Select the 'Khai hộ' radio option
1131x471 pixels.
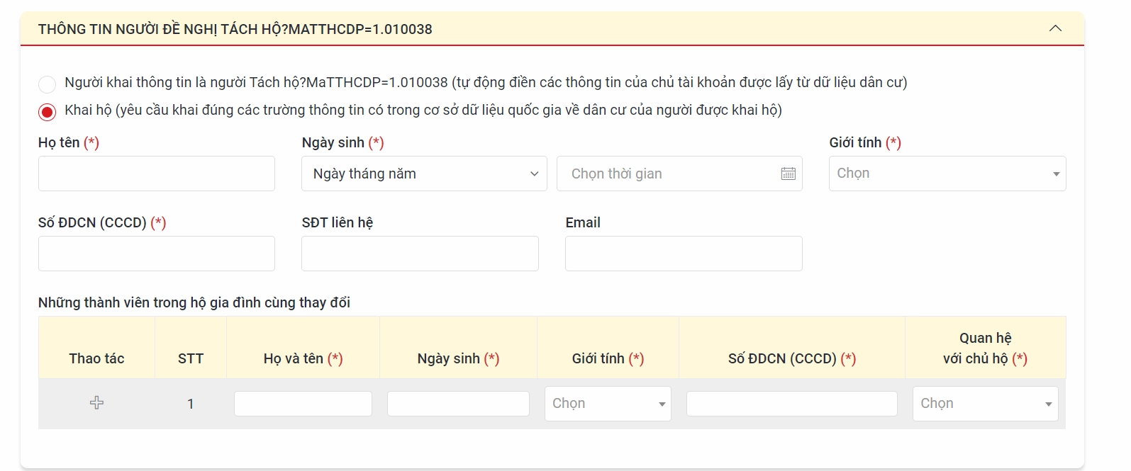point(47,111)
